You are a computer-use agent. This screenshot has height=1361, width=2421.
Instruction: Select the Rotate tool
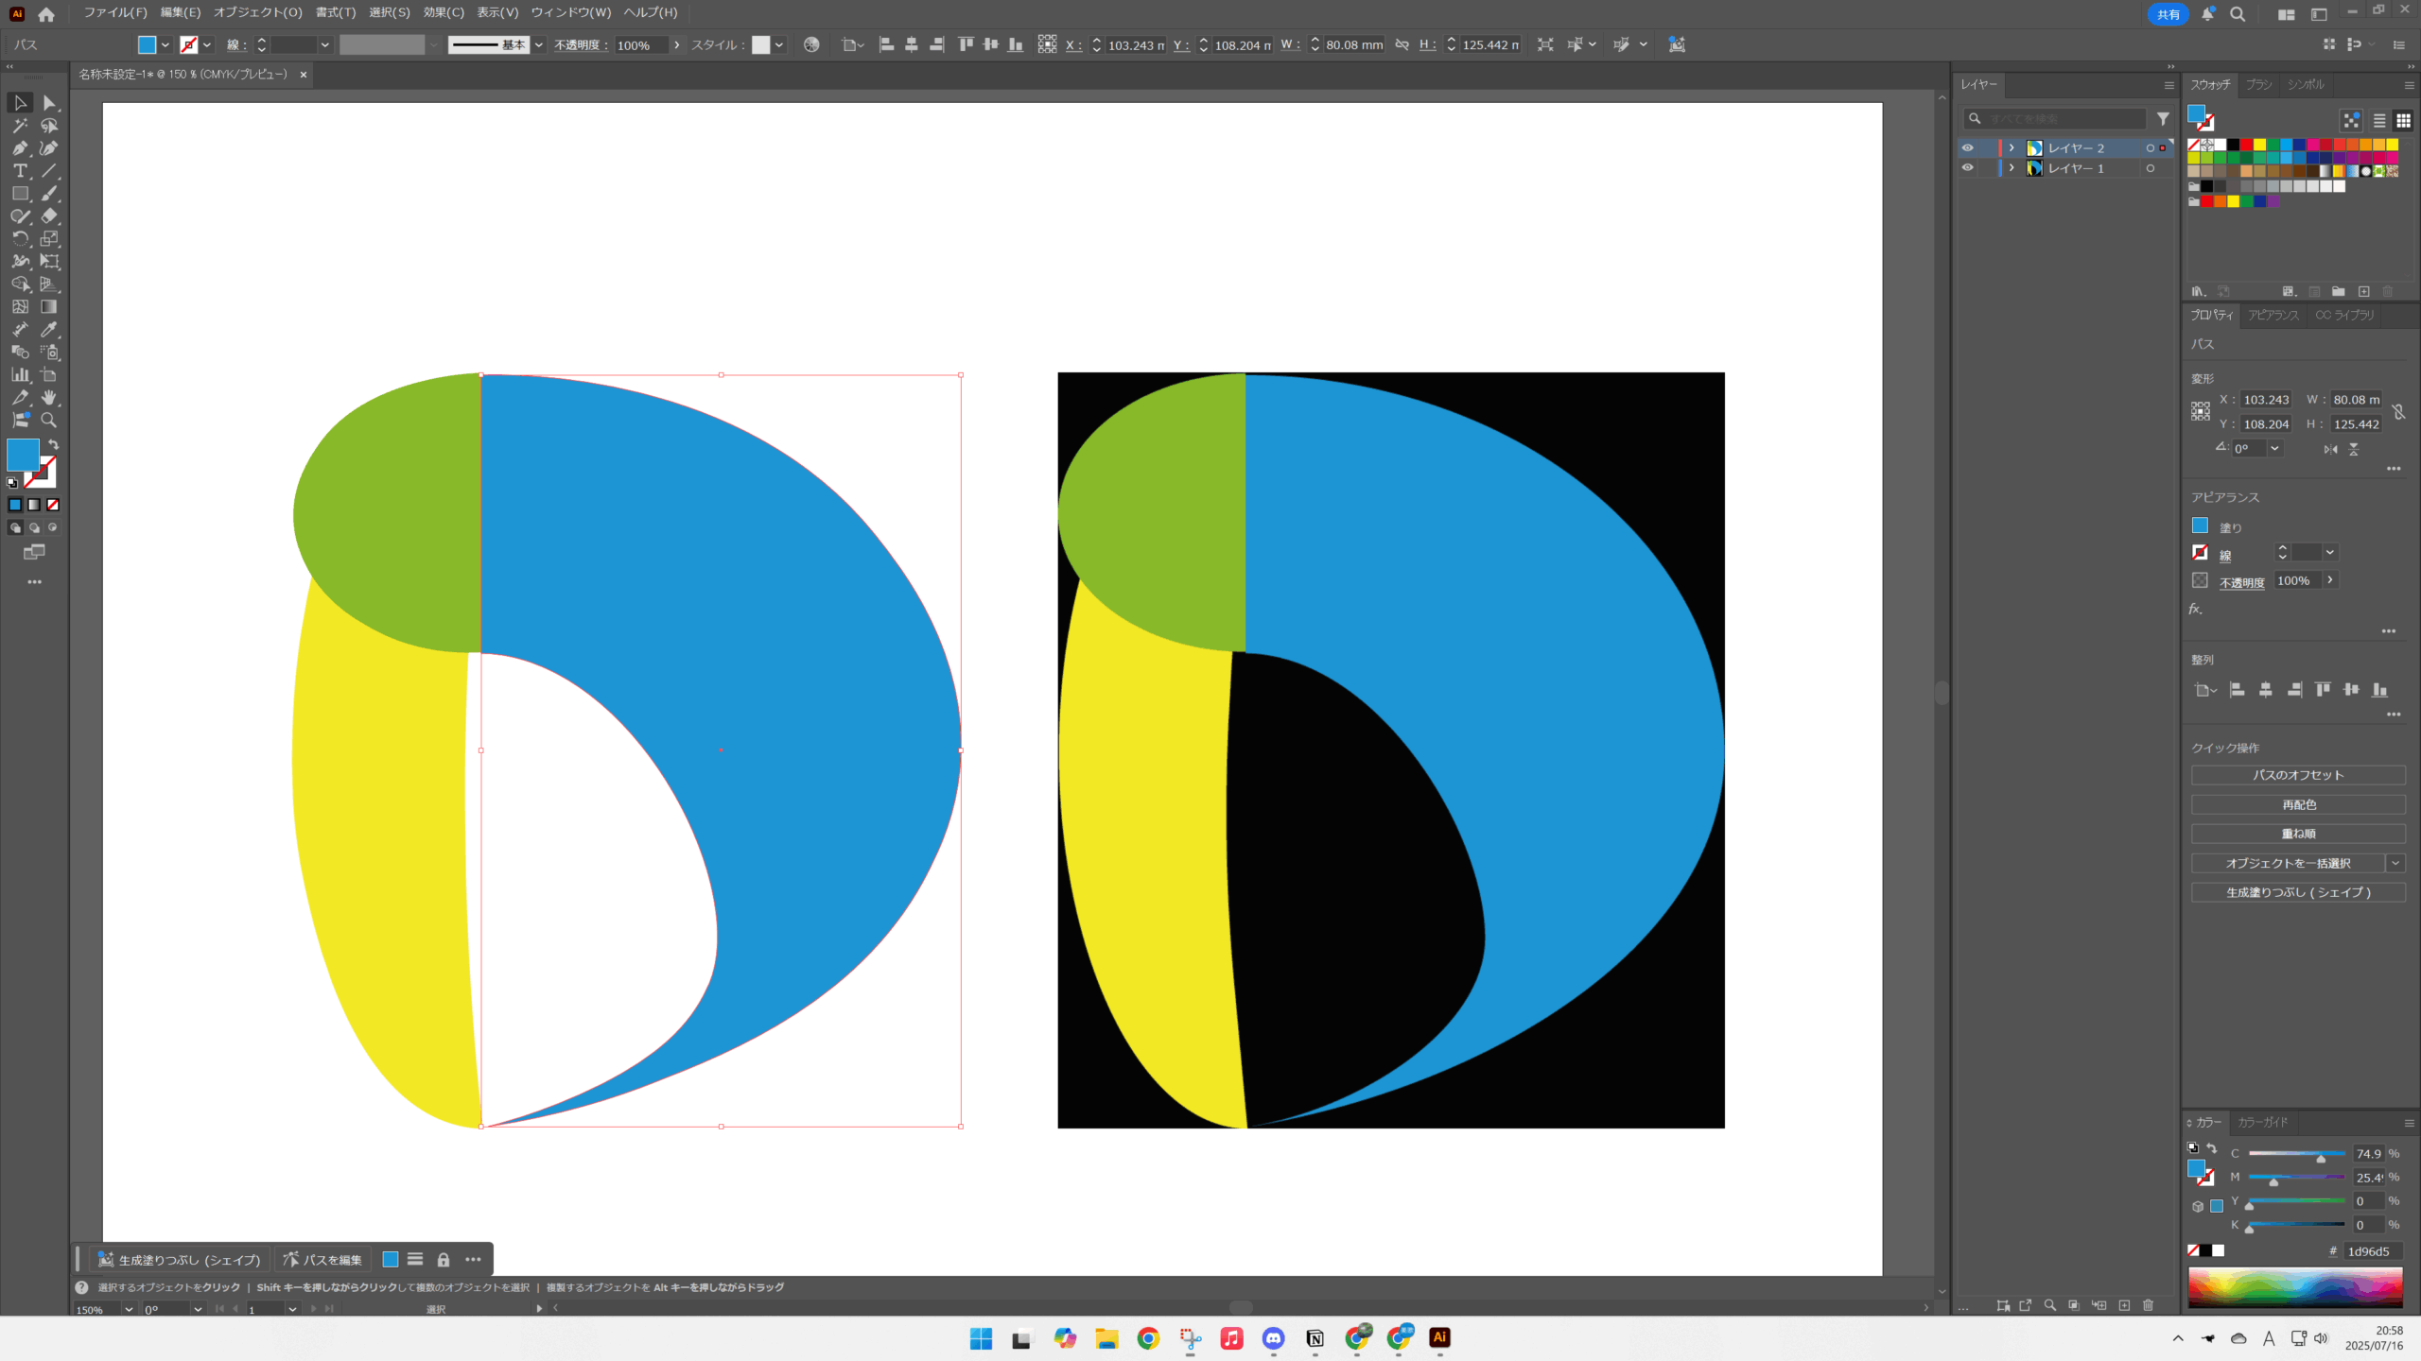coord(20,239)
